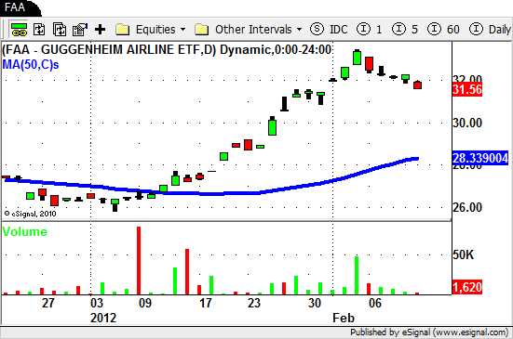Select the Daily interval button
This screenshot has width=513, height=339.
(490, 30)
